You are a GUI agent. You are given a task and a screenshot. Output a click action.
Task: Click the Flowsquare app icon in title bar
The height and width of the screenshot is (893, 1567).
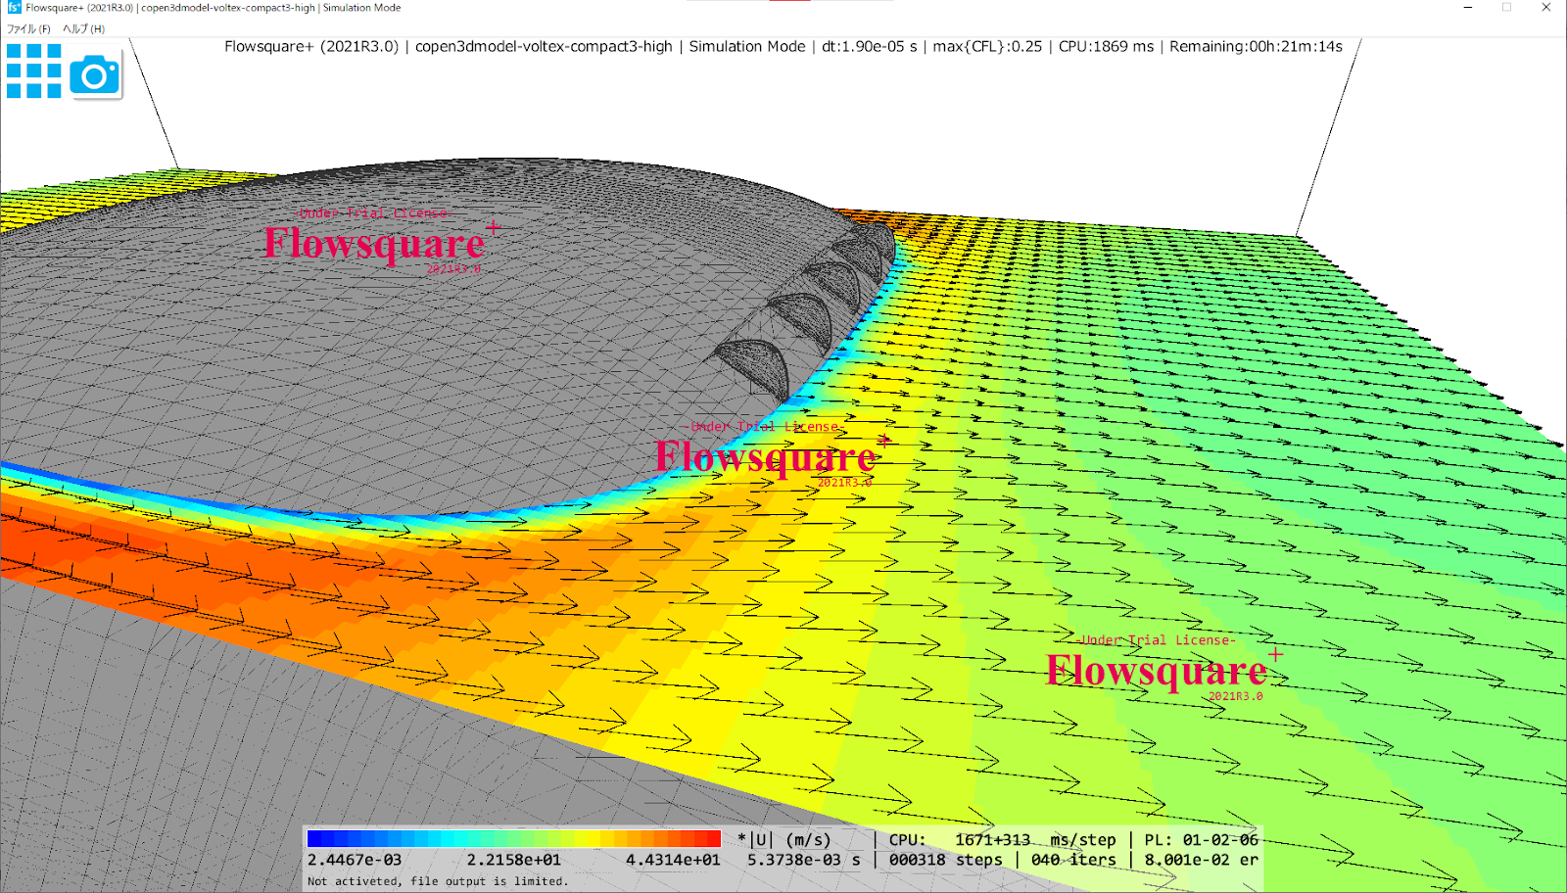[14, 8]
